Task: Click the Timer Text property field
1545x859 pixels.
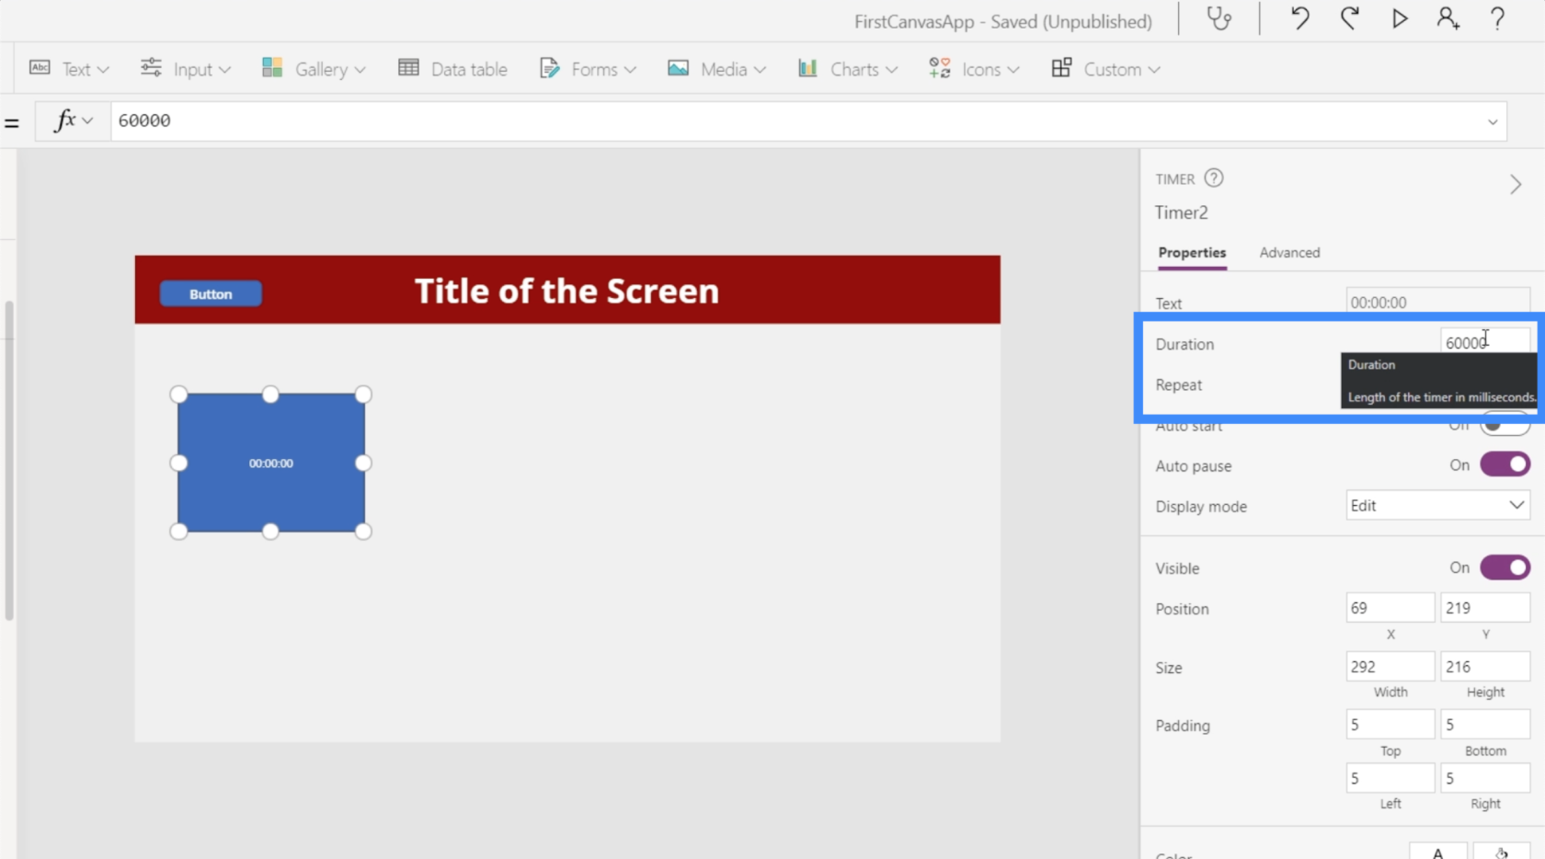Action: point(1437,302)
